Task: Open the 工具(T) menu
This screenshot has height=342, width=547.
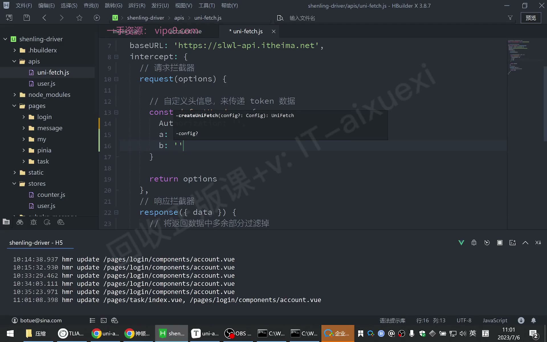Action: pyautogui.click(x=207, y=5)
